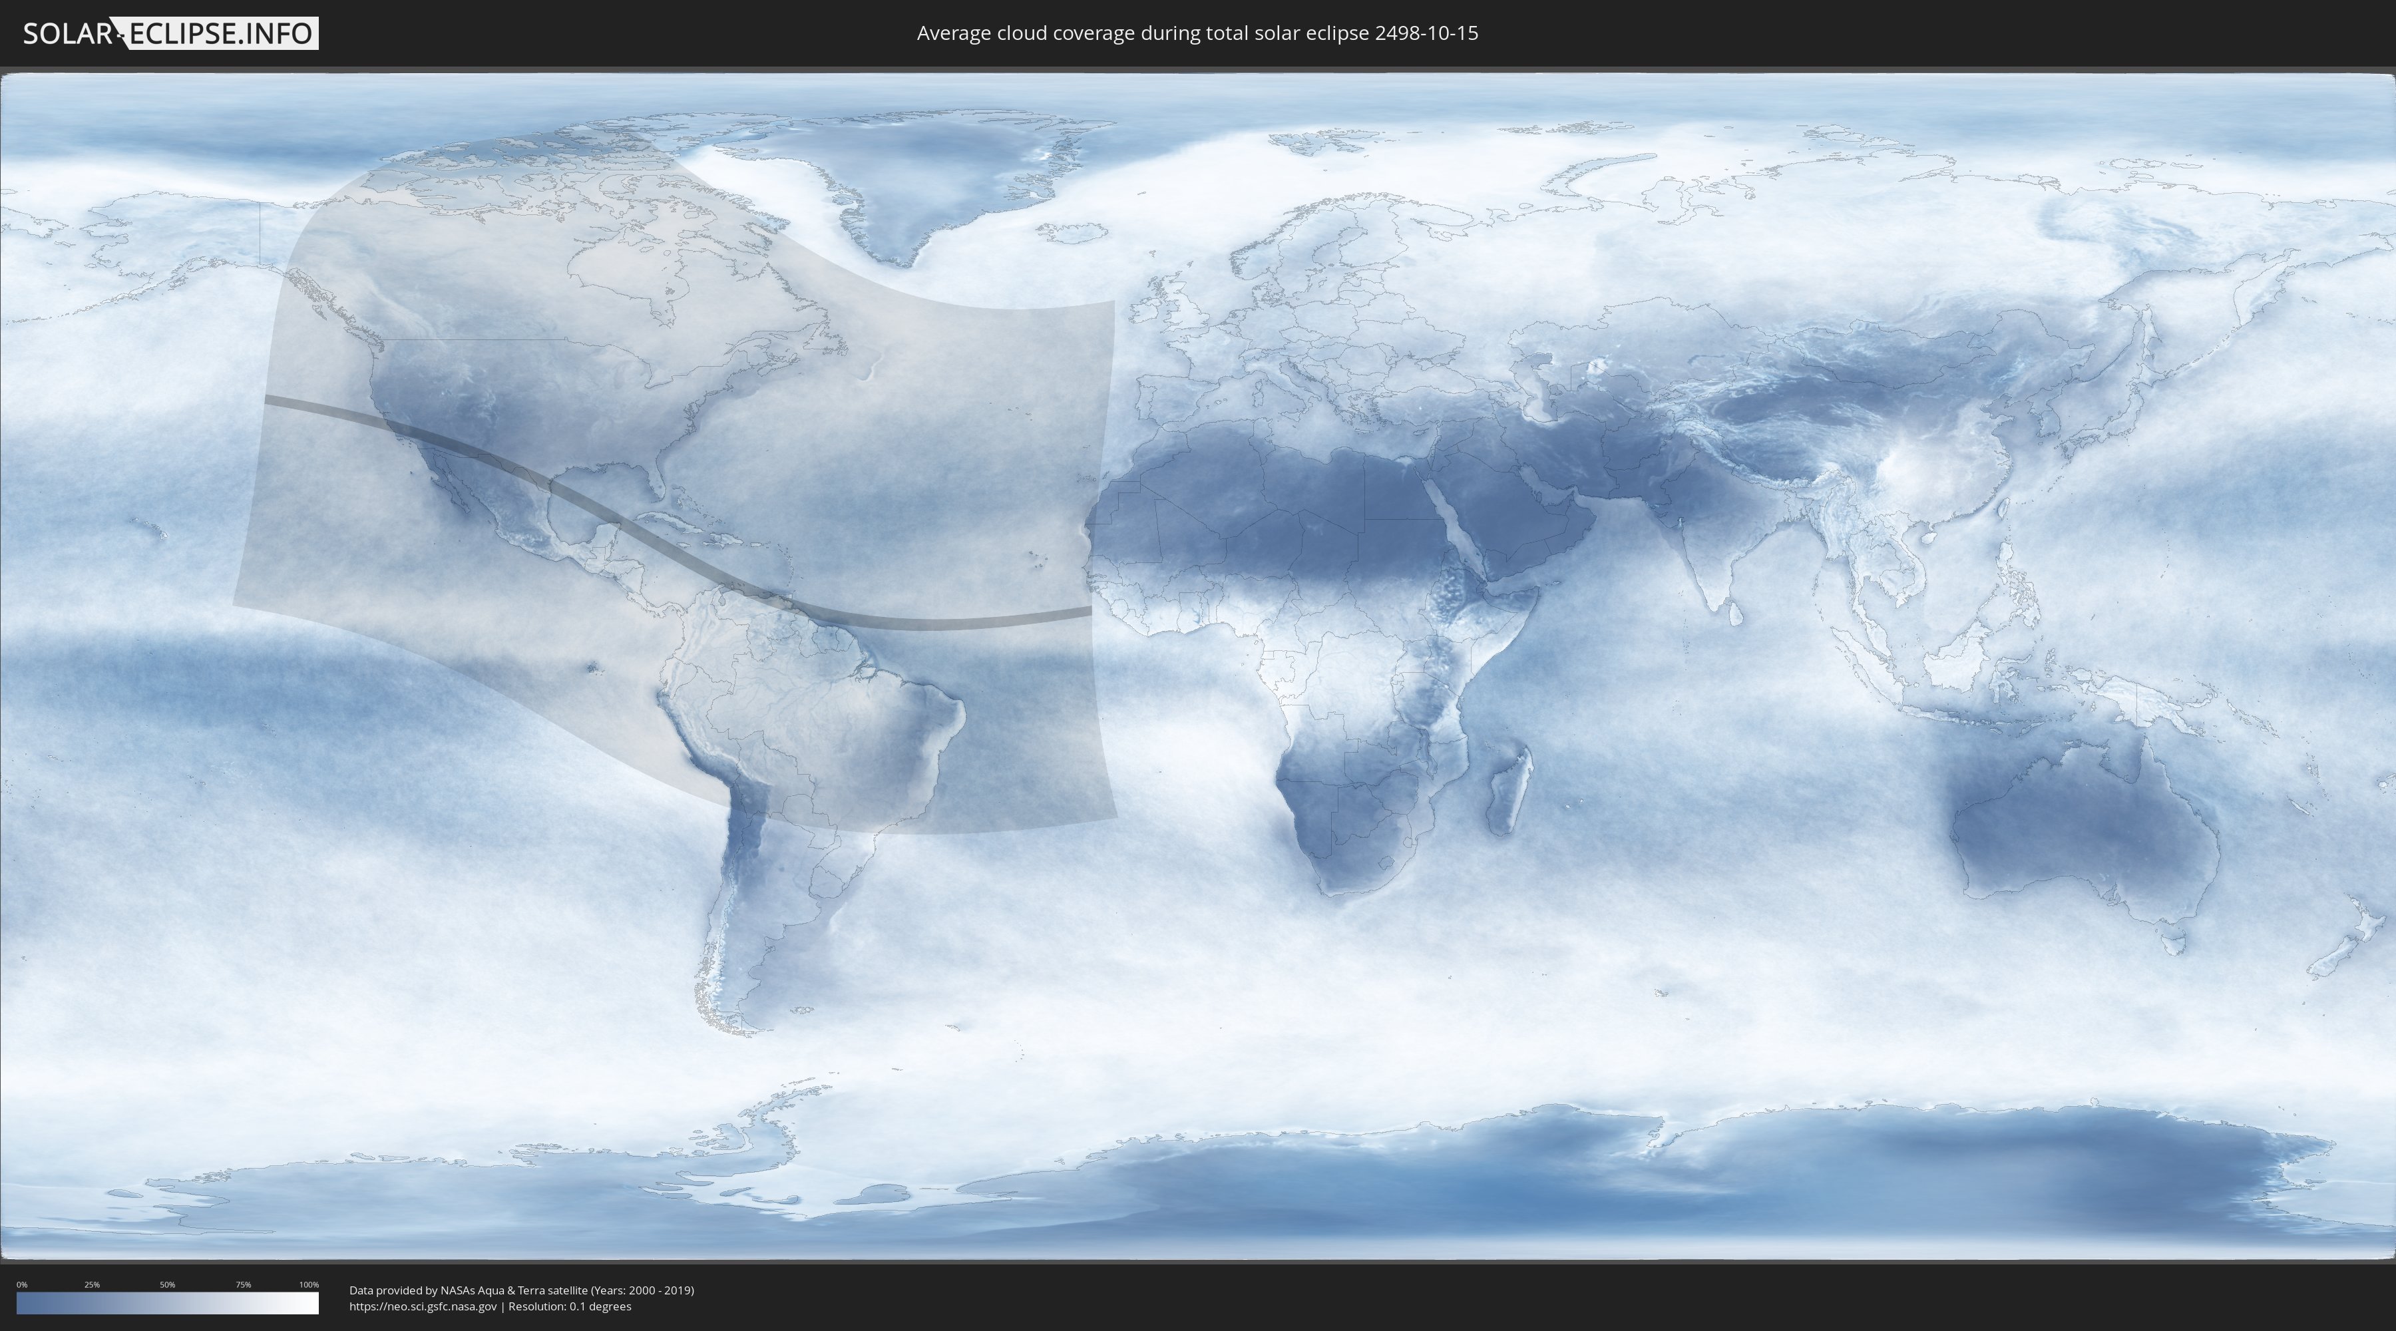Click the 'Resolution: 0.1 degrees' text

coord(572,1306)
